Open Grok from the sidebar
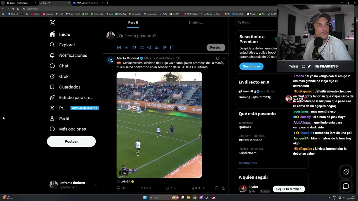The width and height of the screenshot is (358, 201). [x=59, y=76]
